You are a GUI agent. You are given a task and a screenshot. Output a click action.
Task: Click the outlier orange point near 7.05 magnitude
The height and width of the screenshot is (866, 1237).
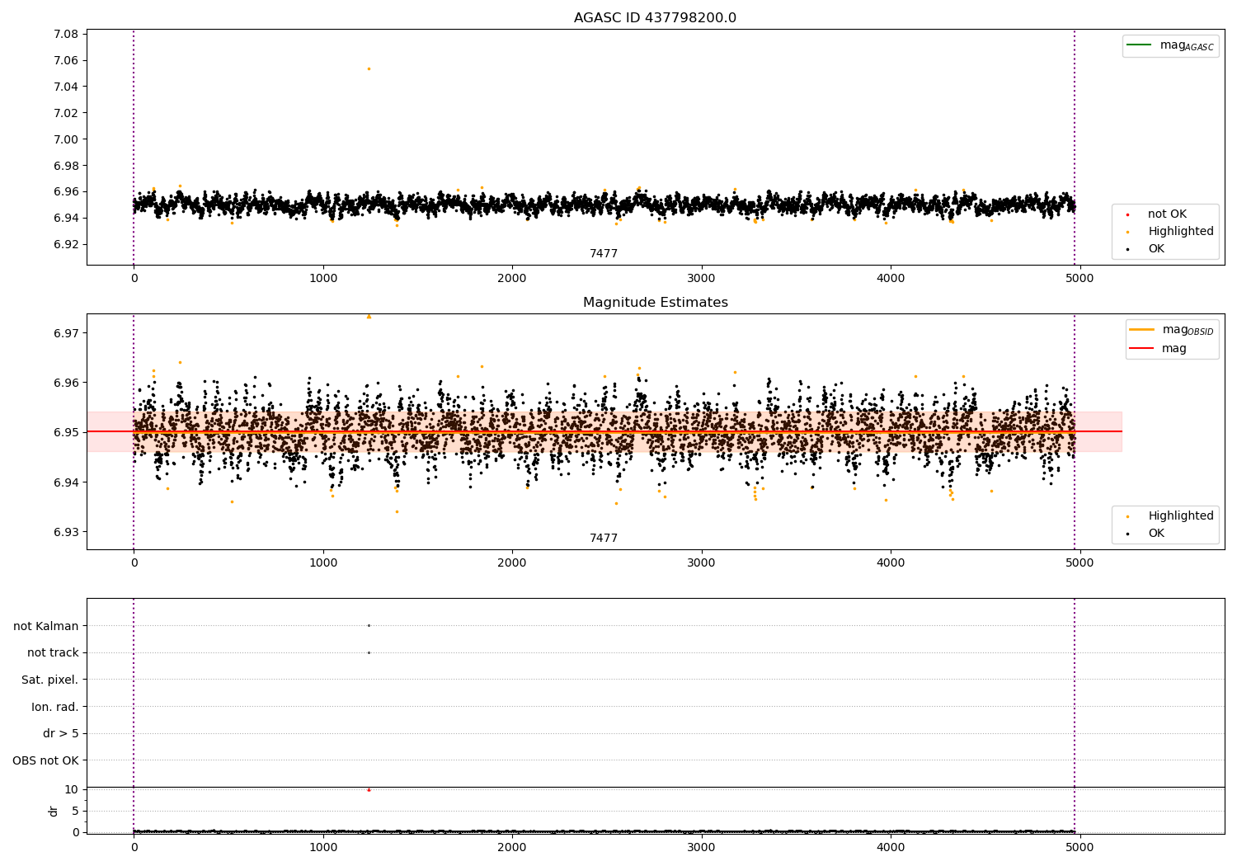tap(369, 68)
